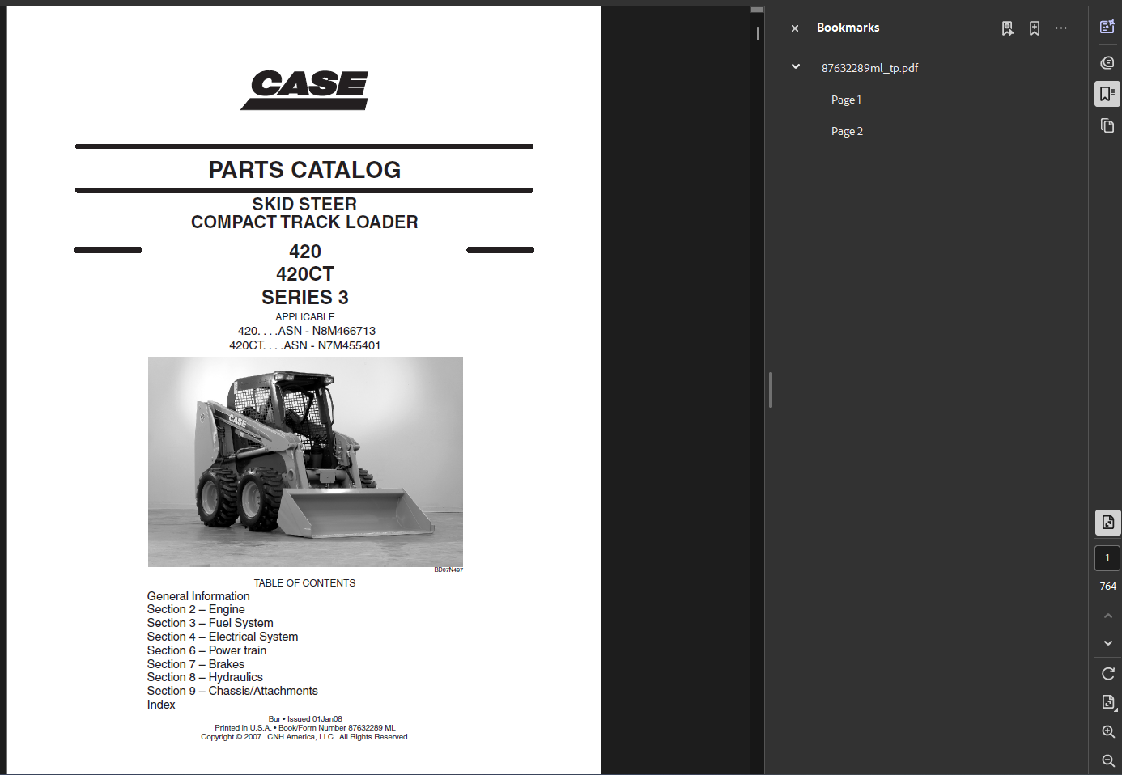
Task: Click the 'Section 4 – Electrical System' line
Action: [223, 637]
